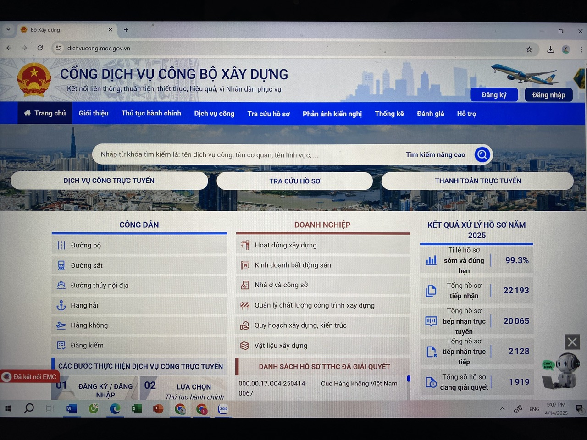The width and height of the screenshot is (587, 440).
Task: Open Microsoft Word from the taskbar
Action: 72,409
